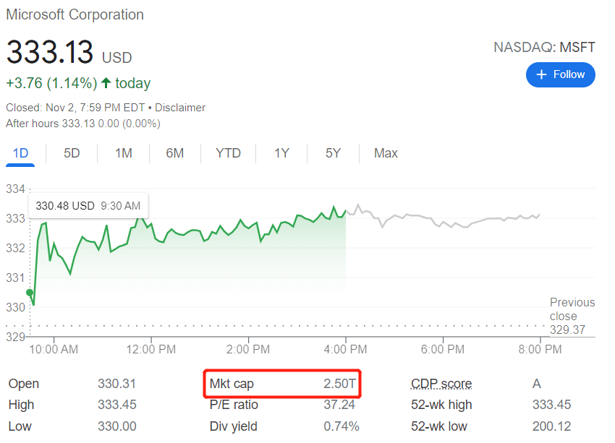This screenshot has height=443, width=615.
Task: Select the 1D time range tab
Action: click(x=20, y=153)
